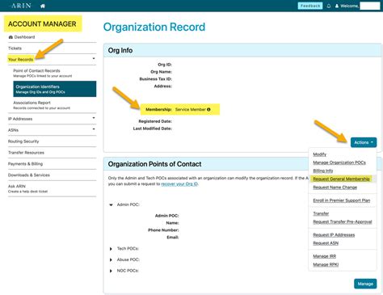Click the Dashboard icon in sidebar
The width and height of the screenshot is (383, 295).
point(11,37)
